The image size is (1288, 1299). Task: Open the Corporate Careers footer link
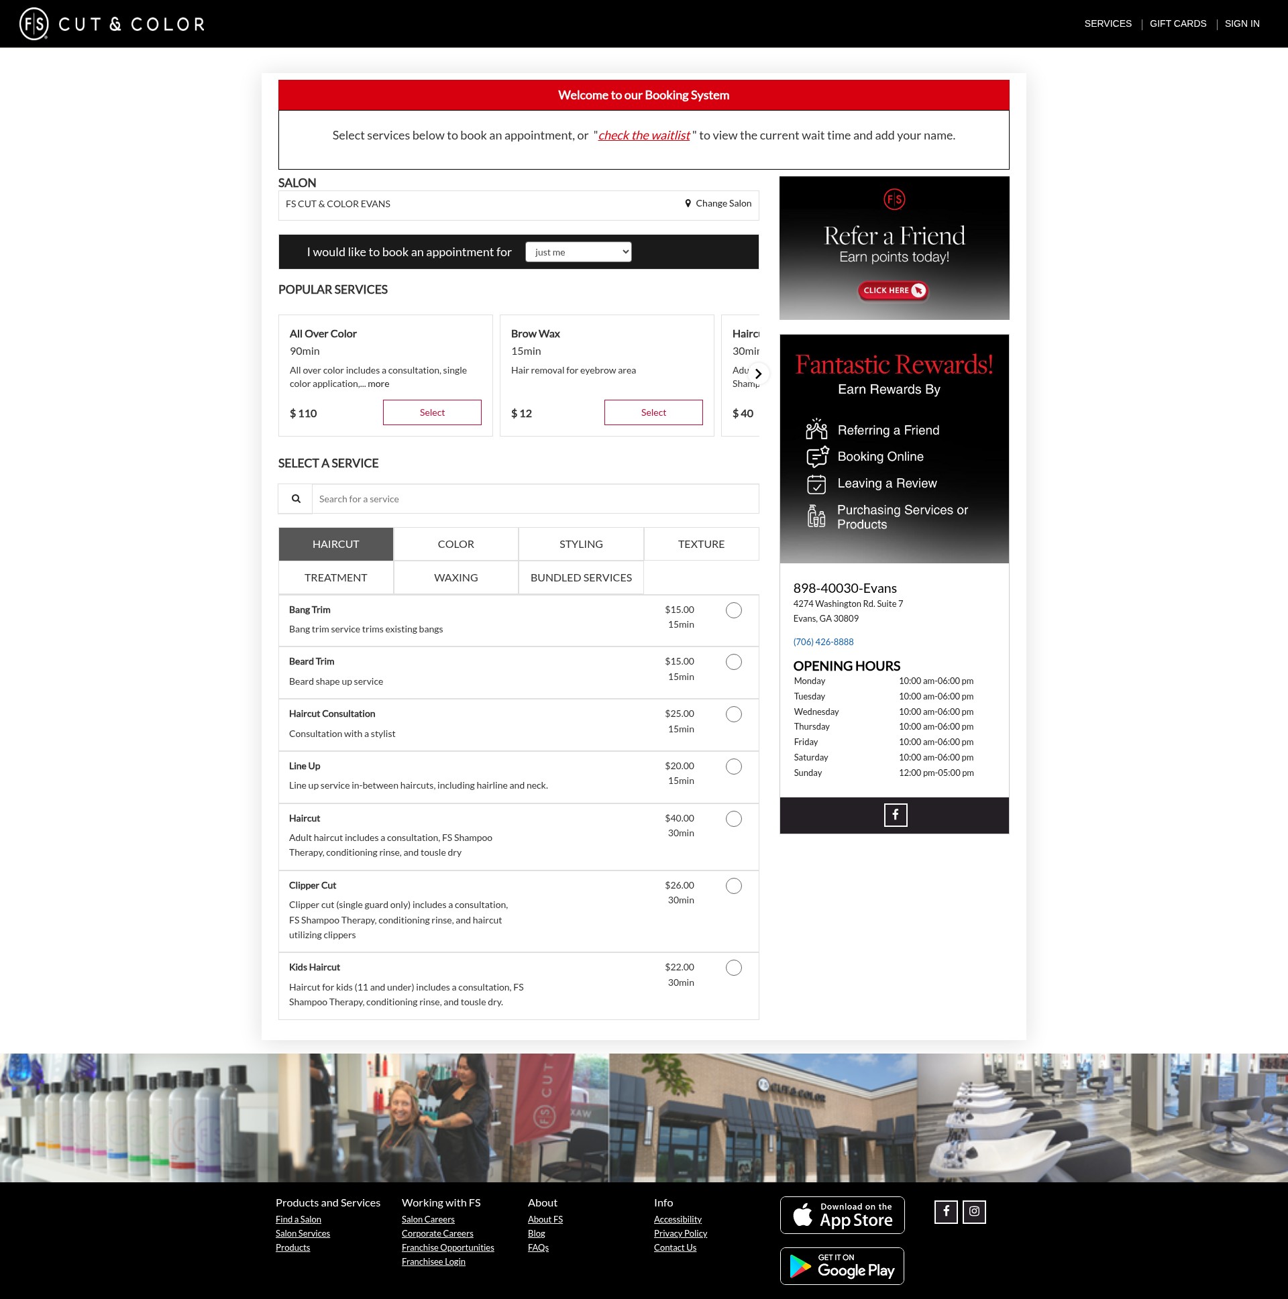point(437,1233)
